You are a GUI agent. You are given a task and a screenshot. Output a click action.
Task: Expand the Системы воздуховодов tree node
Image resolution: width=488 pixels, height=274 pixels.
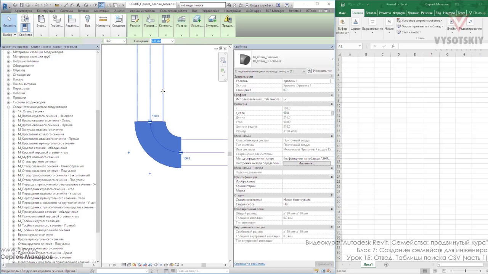click(x=9, y=102)
